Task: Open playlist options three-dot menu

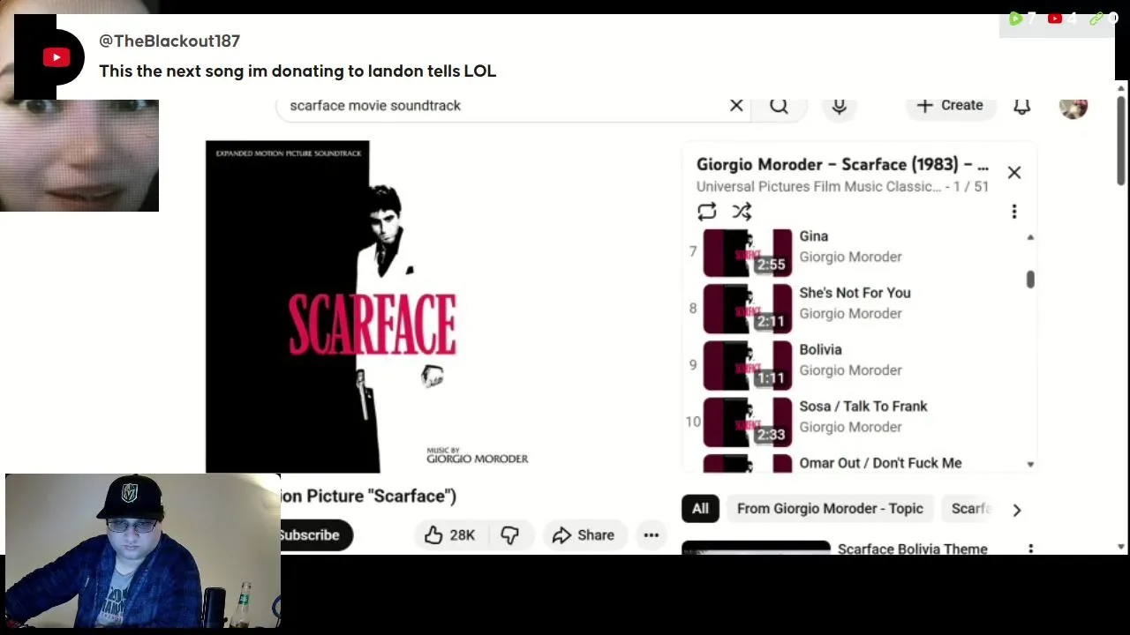Action: (1014, 212)
